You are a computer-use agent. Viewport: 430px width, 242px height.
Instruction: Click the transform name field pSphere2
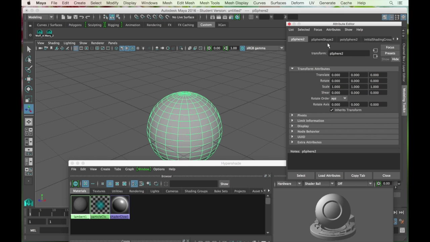(349, 53)
